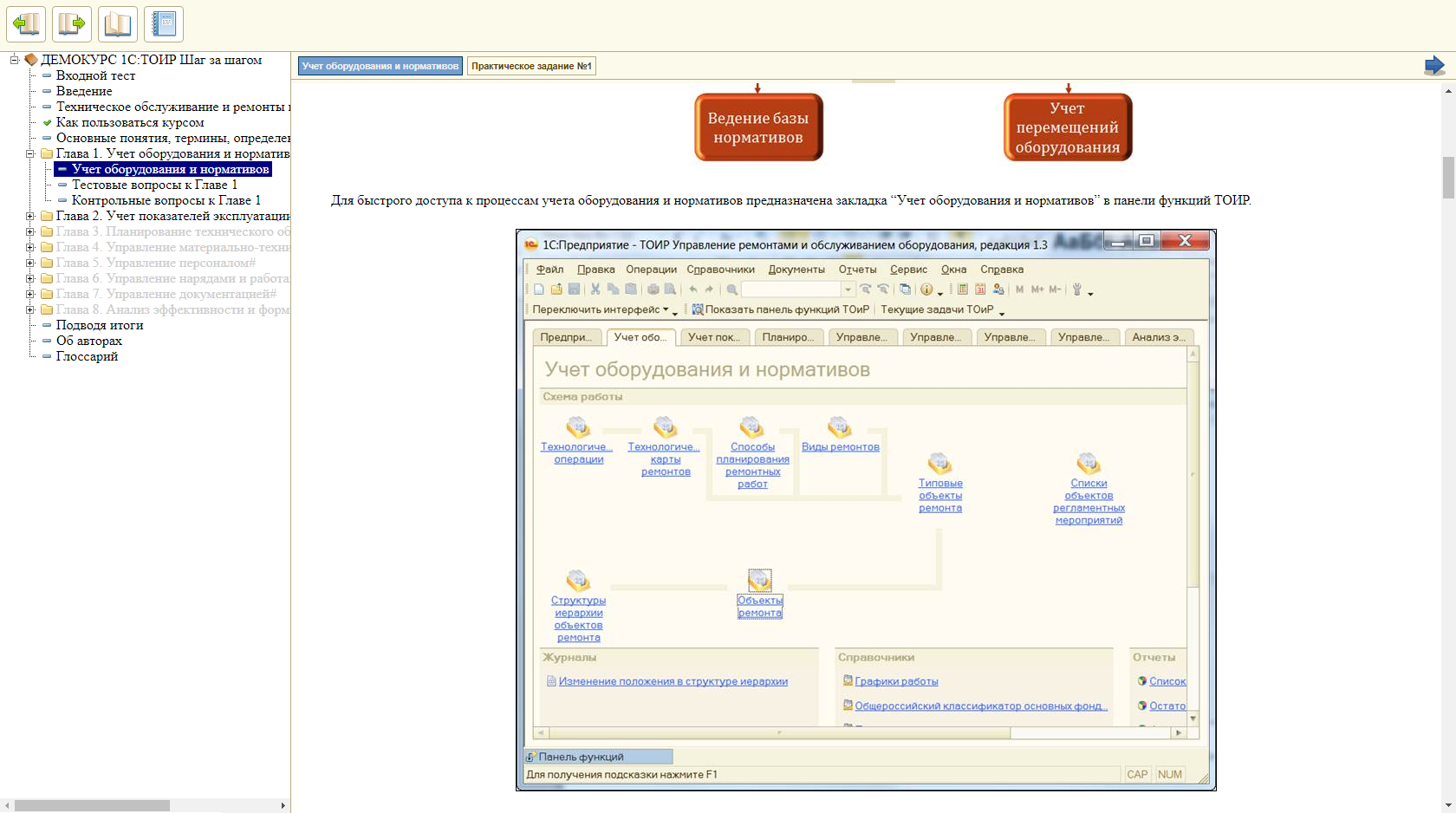Image resolution: width=1456 pixels, height=813 pixels.
Task: Click the page vertical scrollbar thumb
Action: [1448, 178]
